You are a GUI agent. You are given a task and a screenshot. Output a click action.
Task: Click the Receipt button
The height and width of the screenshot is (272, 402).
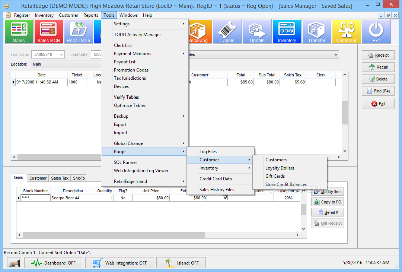pyautogui.click(x=378, y=55)
